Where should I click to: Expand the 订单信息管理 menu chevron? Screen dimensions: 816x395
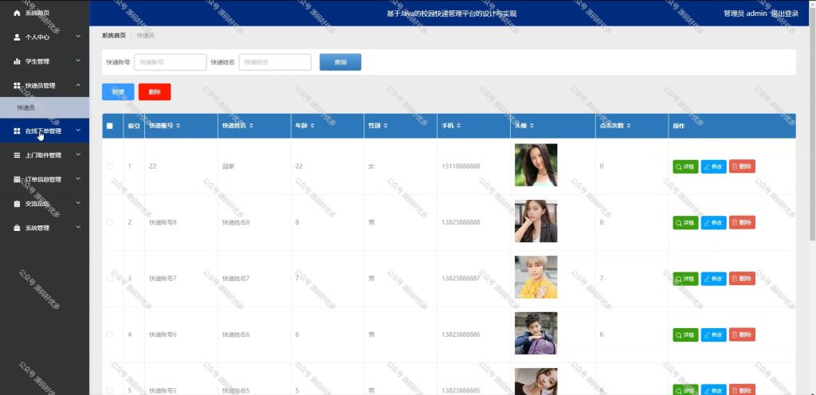(x=78, y=179)
